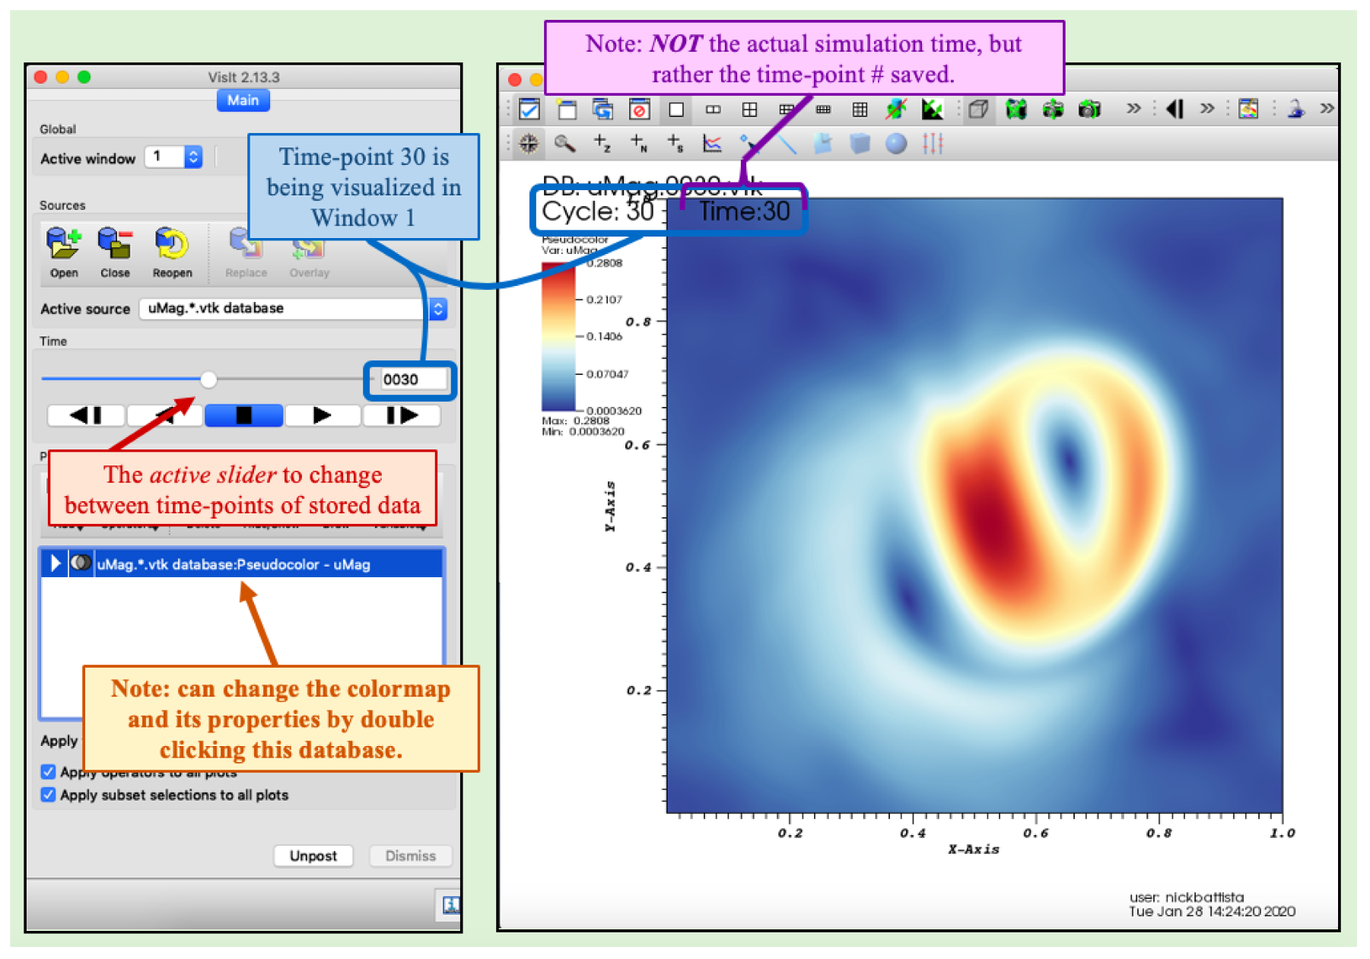Select the Main tab
This screenshot has height=959, width=1370.
point(243,100)
